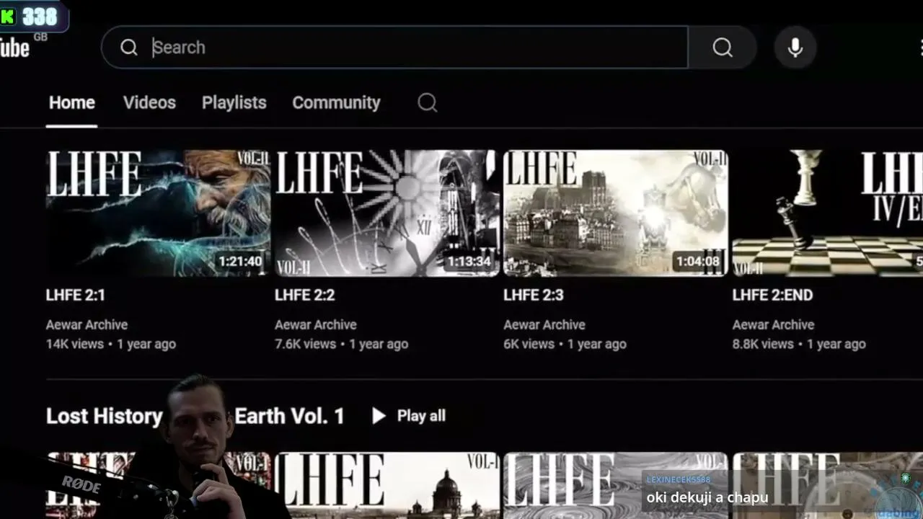Start voice search with microphone icon
The height and width of the screenshot is (519, 923).
[x=795, y=48]
